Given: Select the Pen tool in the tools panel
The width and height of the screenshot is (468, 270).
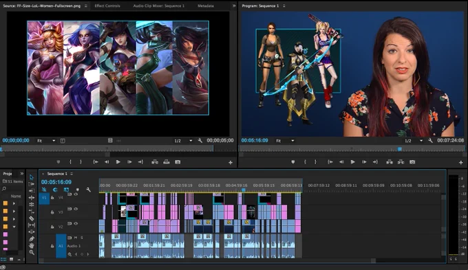Looking at the screenshot, I should click(x=32, y=238).
